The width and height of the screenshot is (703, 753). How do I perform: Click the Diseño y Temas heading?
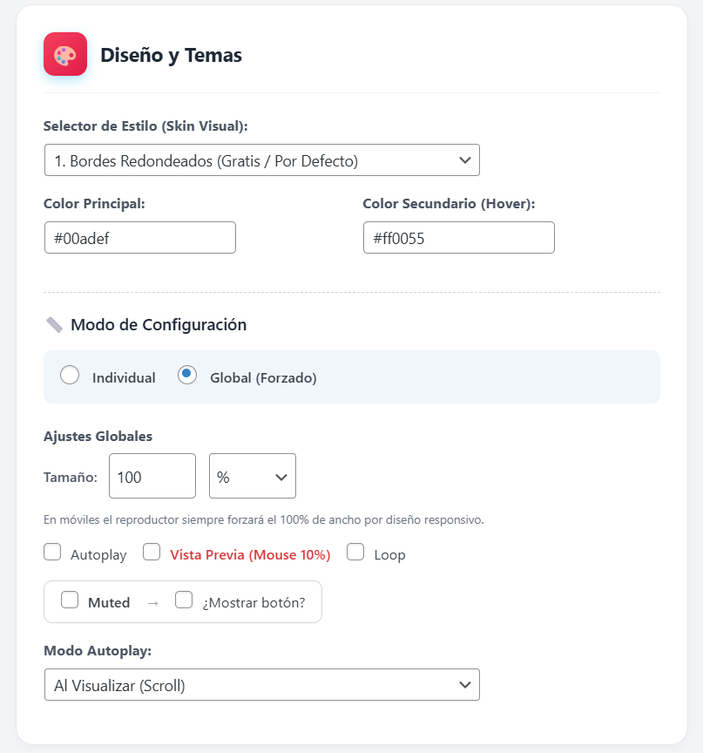coord(171,56)
